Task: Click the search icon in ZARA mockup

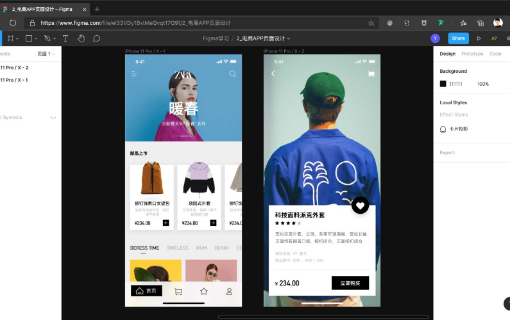Action: pos(233,74)
